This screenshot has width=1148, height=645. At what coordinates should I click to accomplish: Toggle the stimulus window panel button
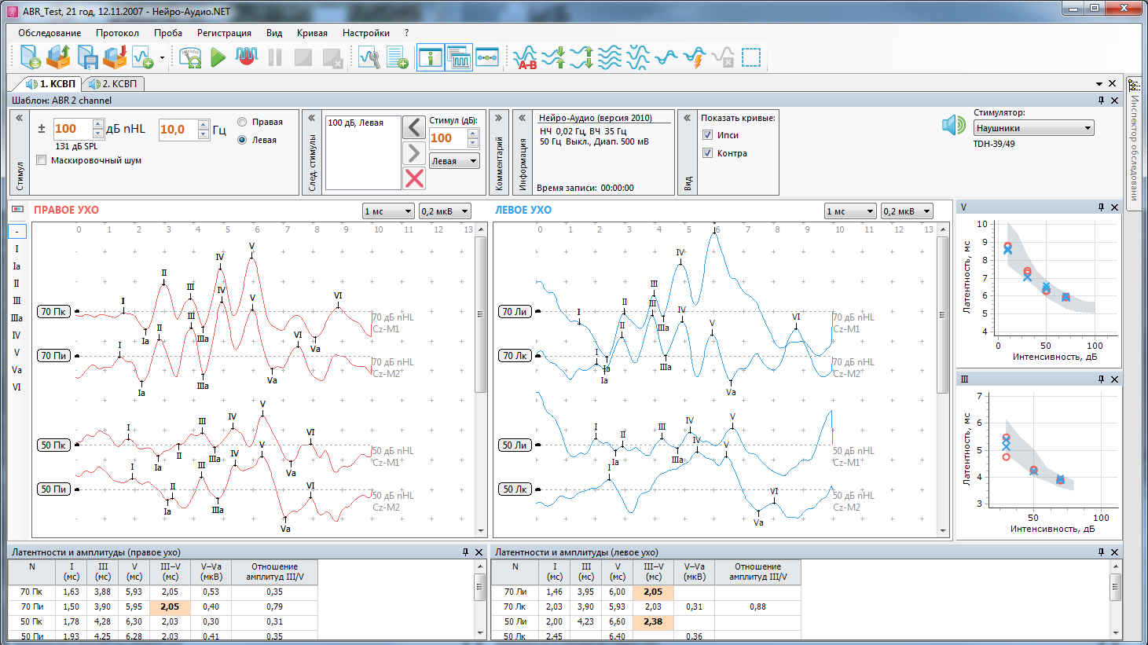tap(459, 57)
